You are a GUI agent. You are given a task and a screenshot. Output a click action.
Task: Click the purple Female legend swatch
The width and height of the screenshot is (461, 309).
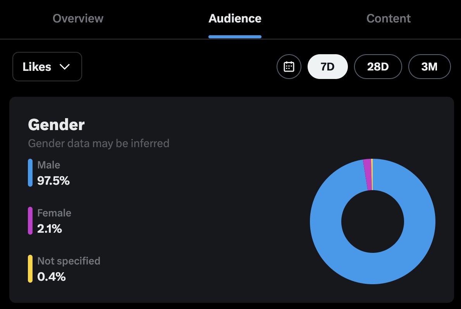click(30, 220)
